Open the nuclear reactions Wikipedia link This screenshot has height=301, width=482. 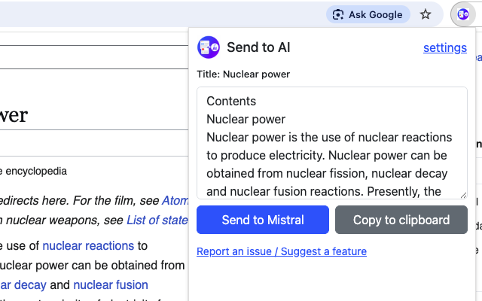pos(88,246)
